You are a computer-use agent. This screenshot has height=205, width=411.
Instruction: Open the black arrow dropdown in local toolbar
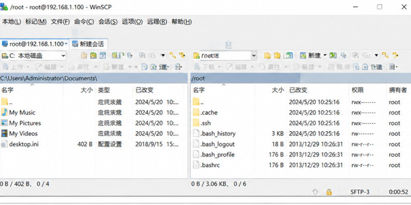tap(163, 56)
